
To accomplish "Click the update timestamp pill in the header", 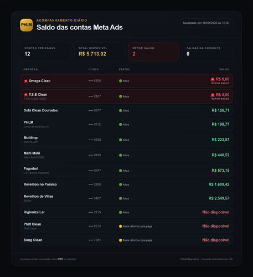I will pyautogui.click(x=206, y=23).
